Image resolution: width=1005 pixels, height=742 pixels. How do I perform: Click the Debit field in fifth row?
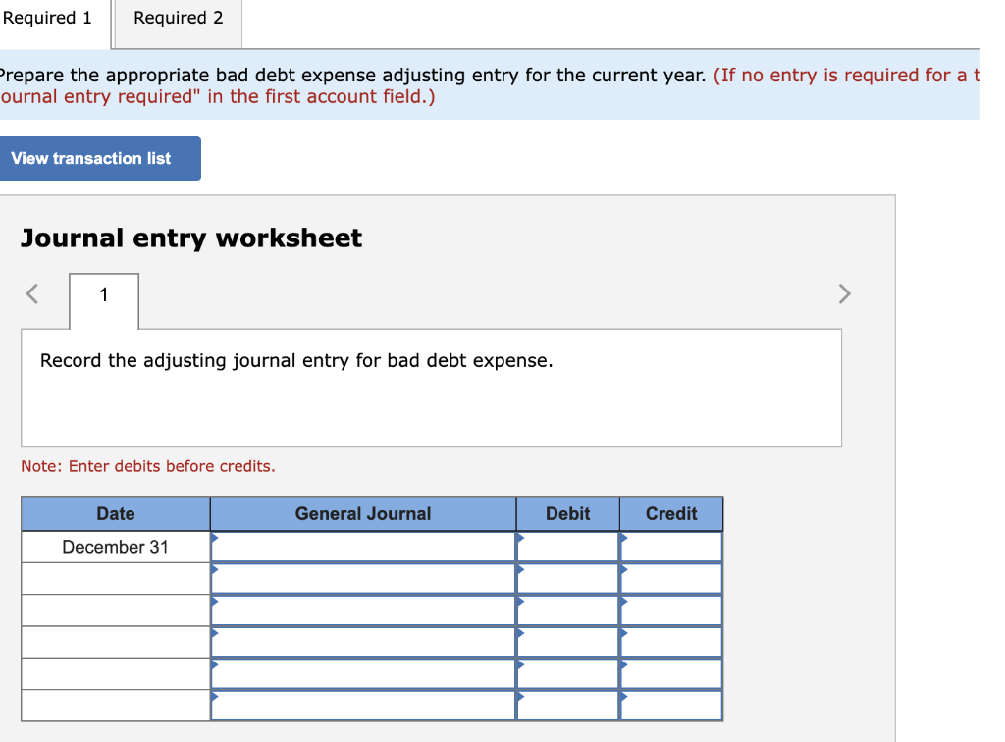point(568,674)
